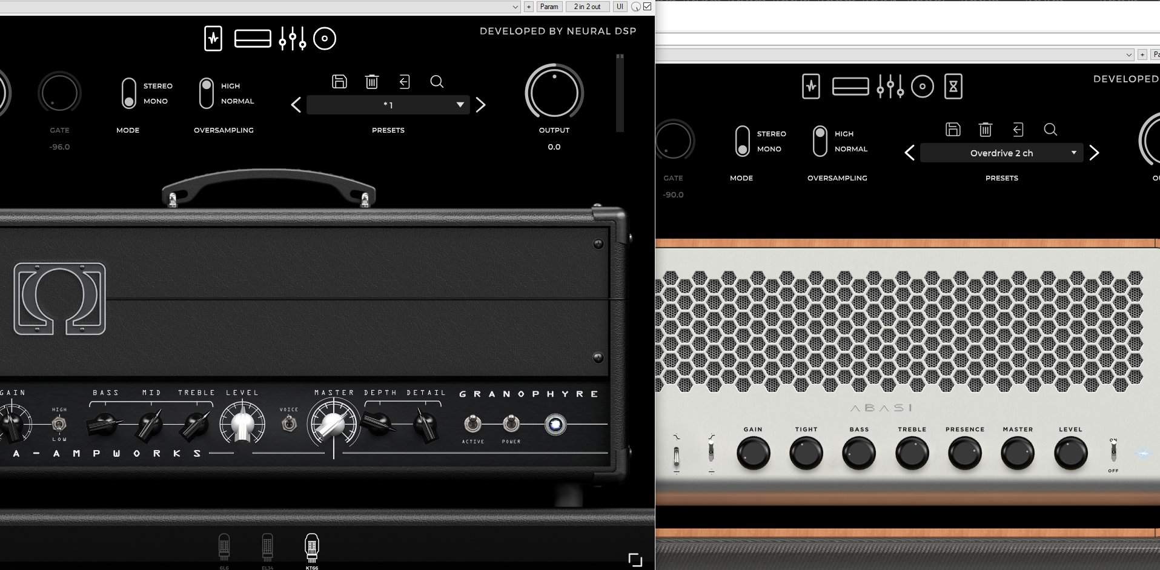Click the Depth knob on Granophyre amp
1160x570 pixels.
pos(379,423)
